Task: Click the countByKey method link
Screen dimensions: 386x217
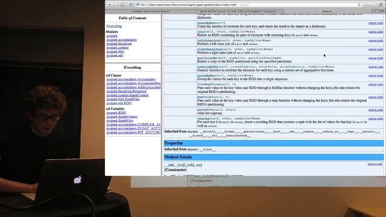Action: [206, 23]
